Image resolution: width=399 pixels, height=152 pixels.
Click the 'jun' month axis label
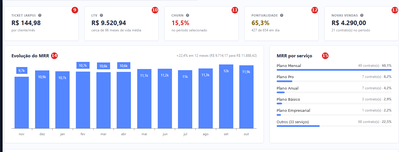pos(165,134)
